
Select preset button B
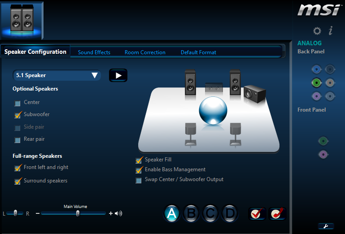tap(191, 213)
